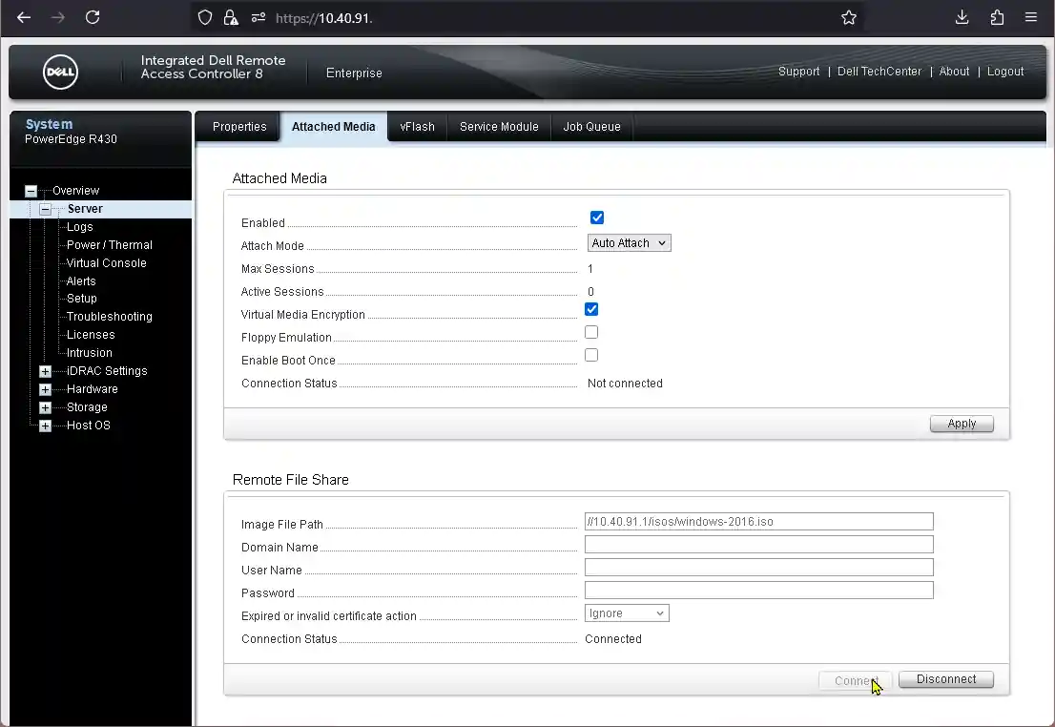This screenshot has width=1055, height=727.
Task: Open the browser hamburger menu
Action: pyautogui.click(x=1031, y=17)
